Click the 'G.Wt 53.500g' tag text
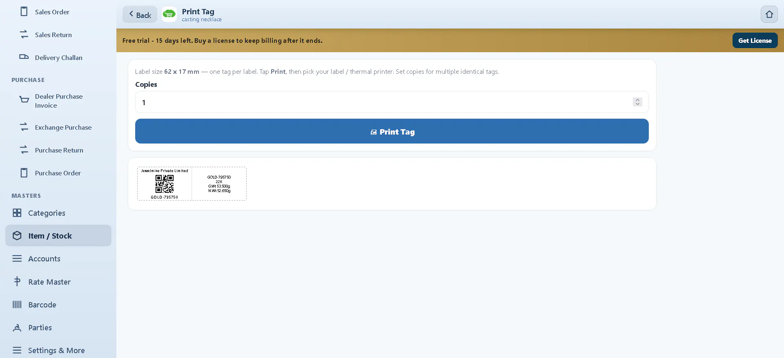Image resolution: width=784 pixels, height=358 pixels. (x=219, y=186)
